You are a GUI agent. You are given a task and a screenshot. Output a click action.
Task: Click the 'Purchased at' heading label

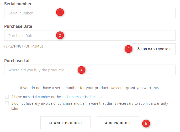tap(17, 61)
